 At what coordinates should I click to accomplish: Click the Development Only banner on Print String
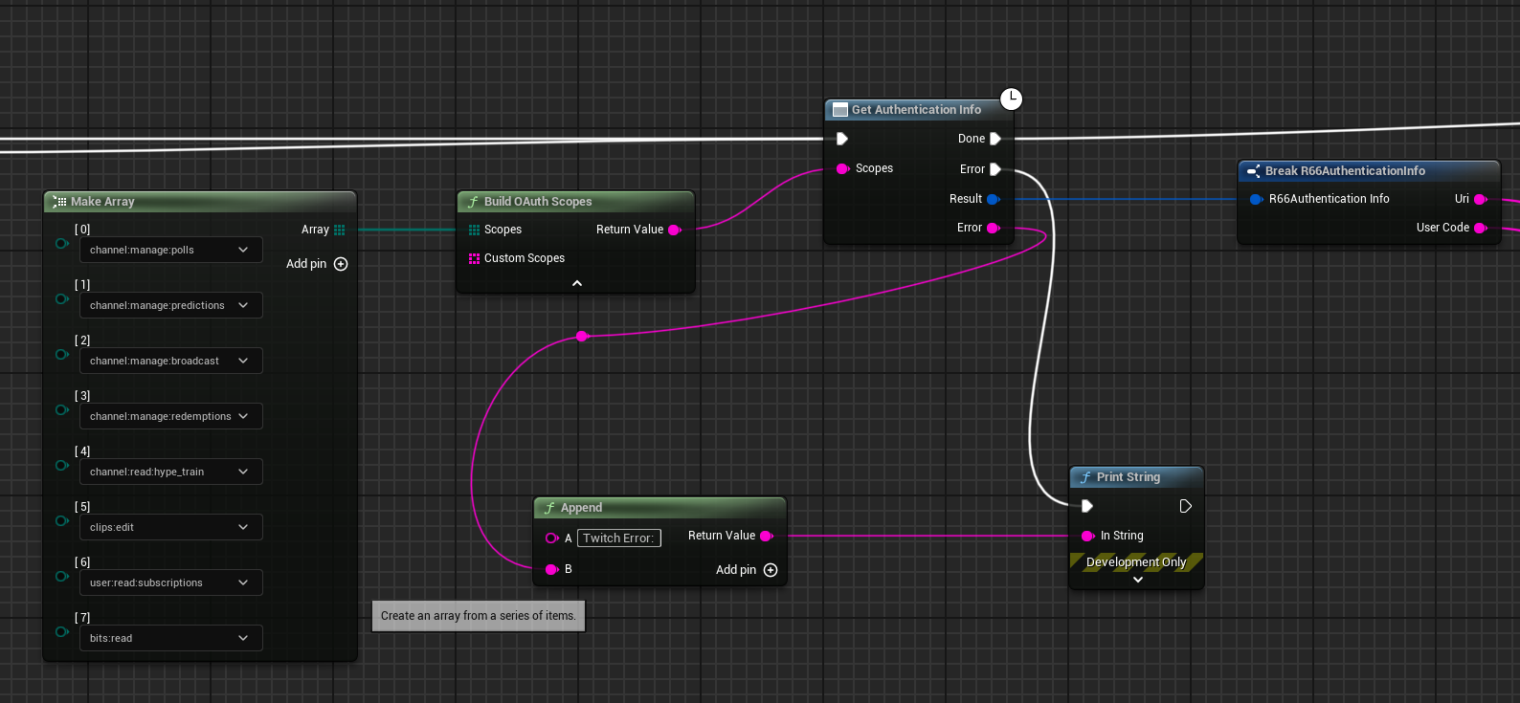[x=1136, y=562]
